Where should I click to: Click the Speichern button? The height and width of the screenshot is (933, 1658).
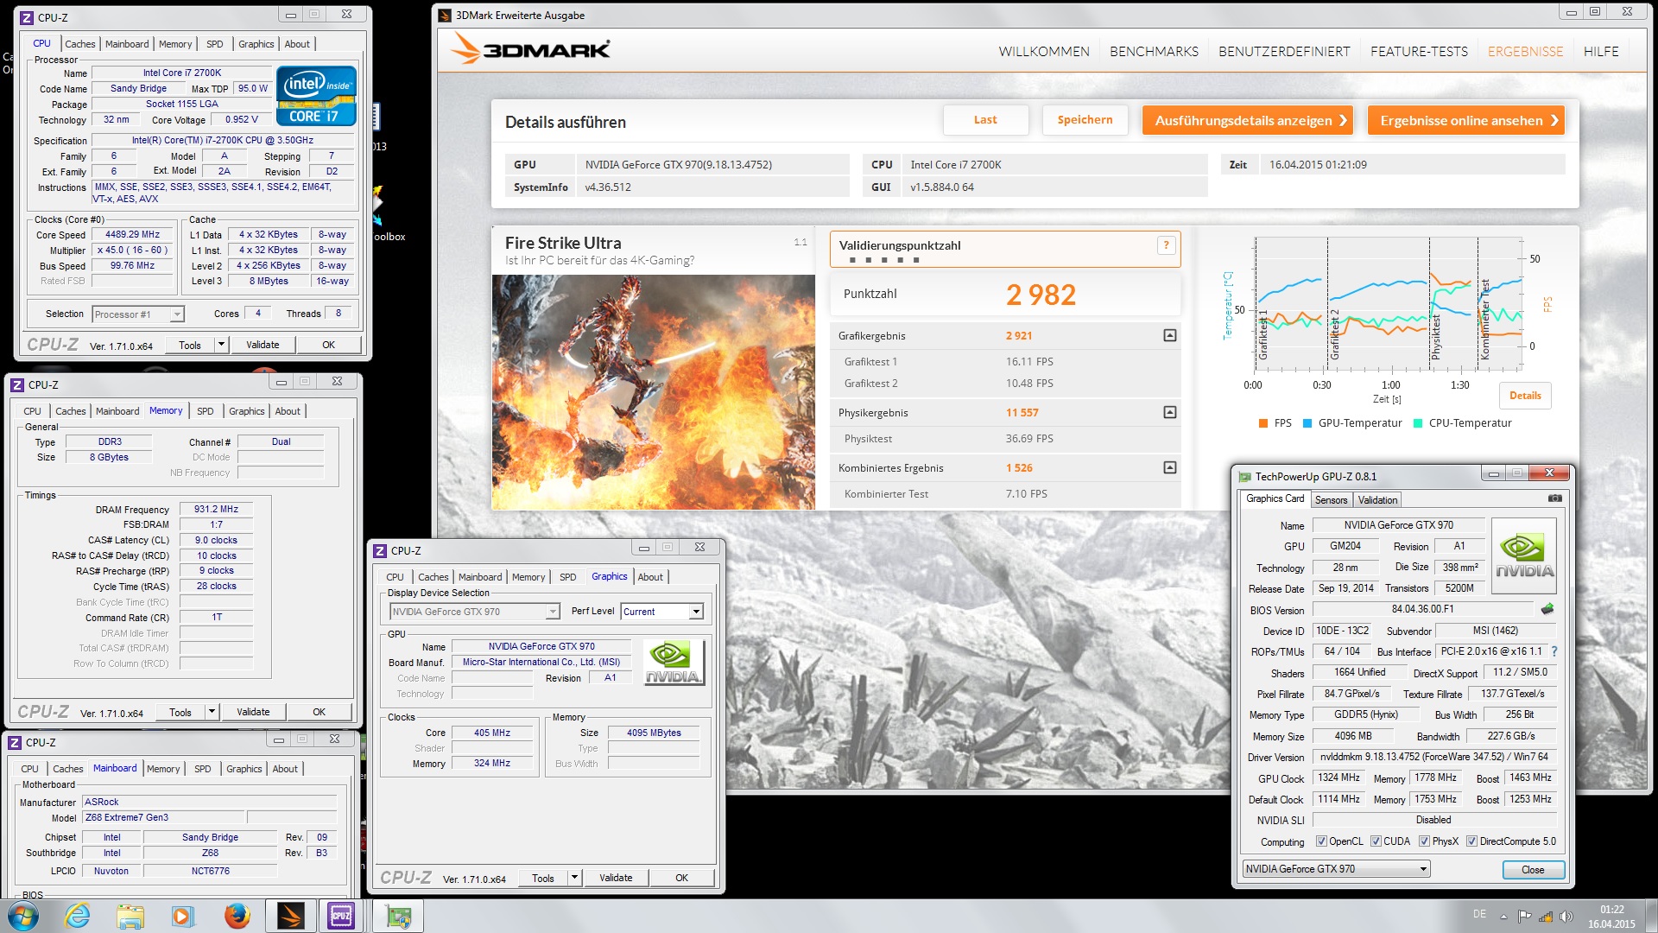click(x=1085, y=120)
